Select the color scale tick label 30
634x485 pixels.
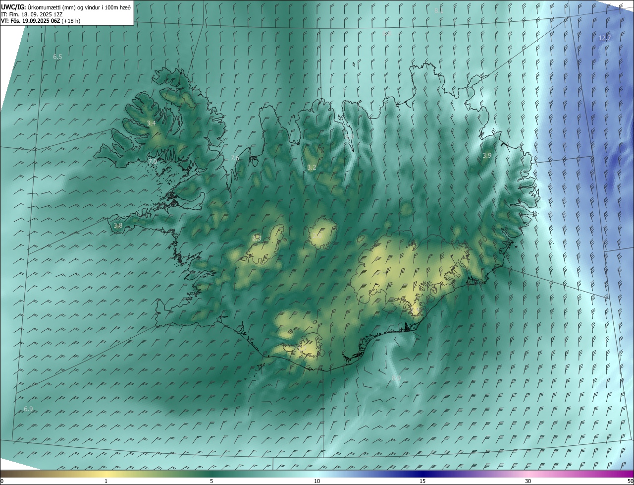coord(528,481)
